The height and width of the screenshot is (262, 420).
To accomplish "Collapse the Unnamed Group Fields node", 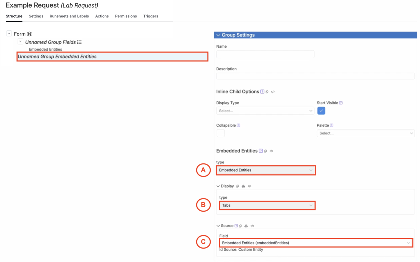I will coord(20,42).
